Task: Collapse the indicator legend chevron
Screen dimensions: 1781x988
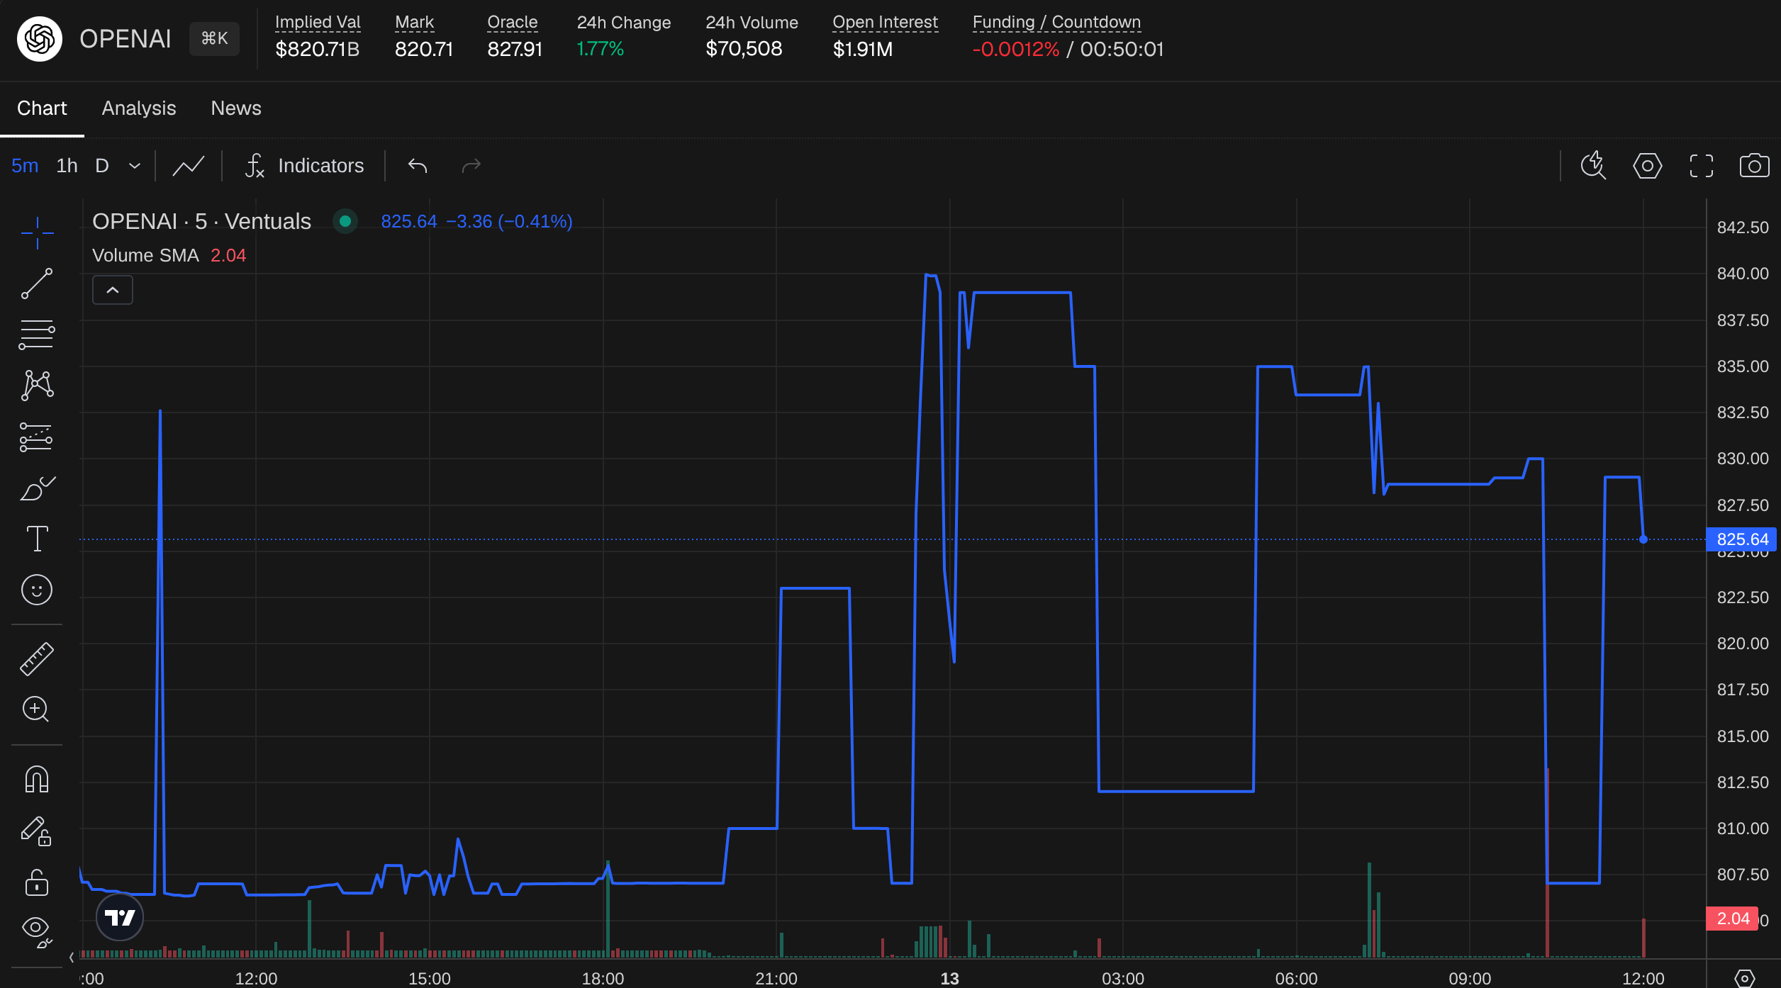Action: (113, 290)
